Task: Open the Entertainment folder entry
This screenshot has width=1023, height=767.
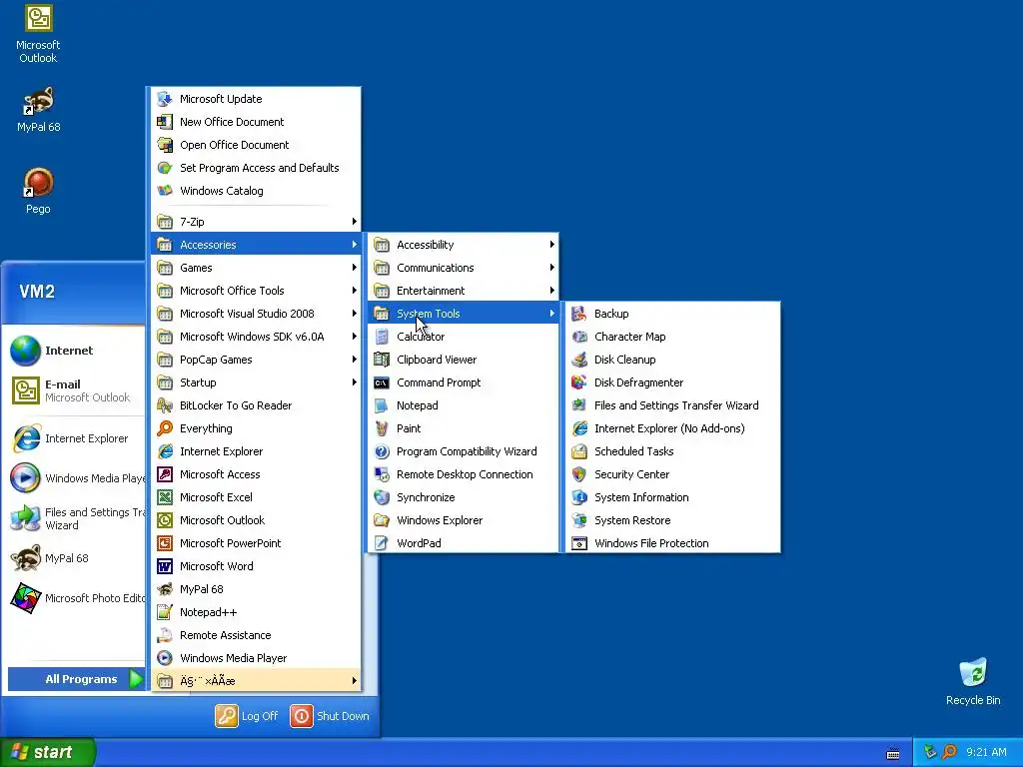Action: (464, 291)
